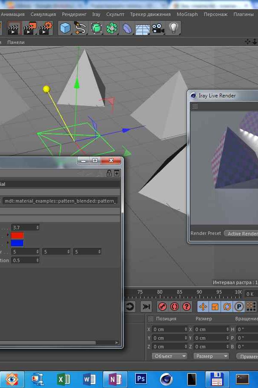Viewport: 258px width, 388px height.
Task: Click the Active Render preset button
Action: [x=242, y=234]
